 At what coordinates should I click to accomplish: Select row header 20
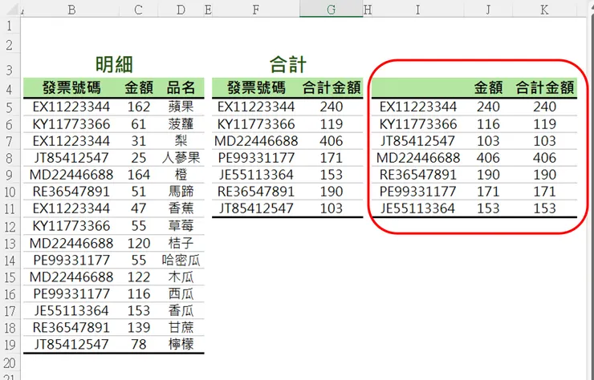(10, 363)
